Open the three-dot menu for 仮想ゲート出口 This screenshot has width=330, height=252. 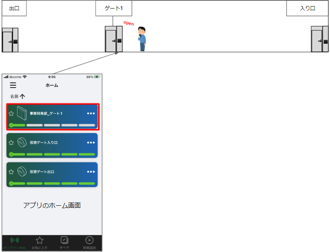tap(91, 172)
